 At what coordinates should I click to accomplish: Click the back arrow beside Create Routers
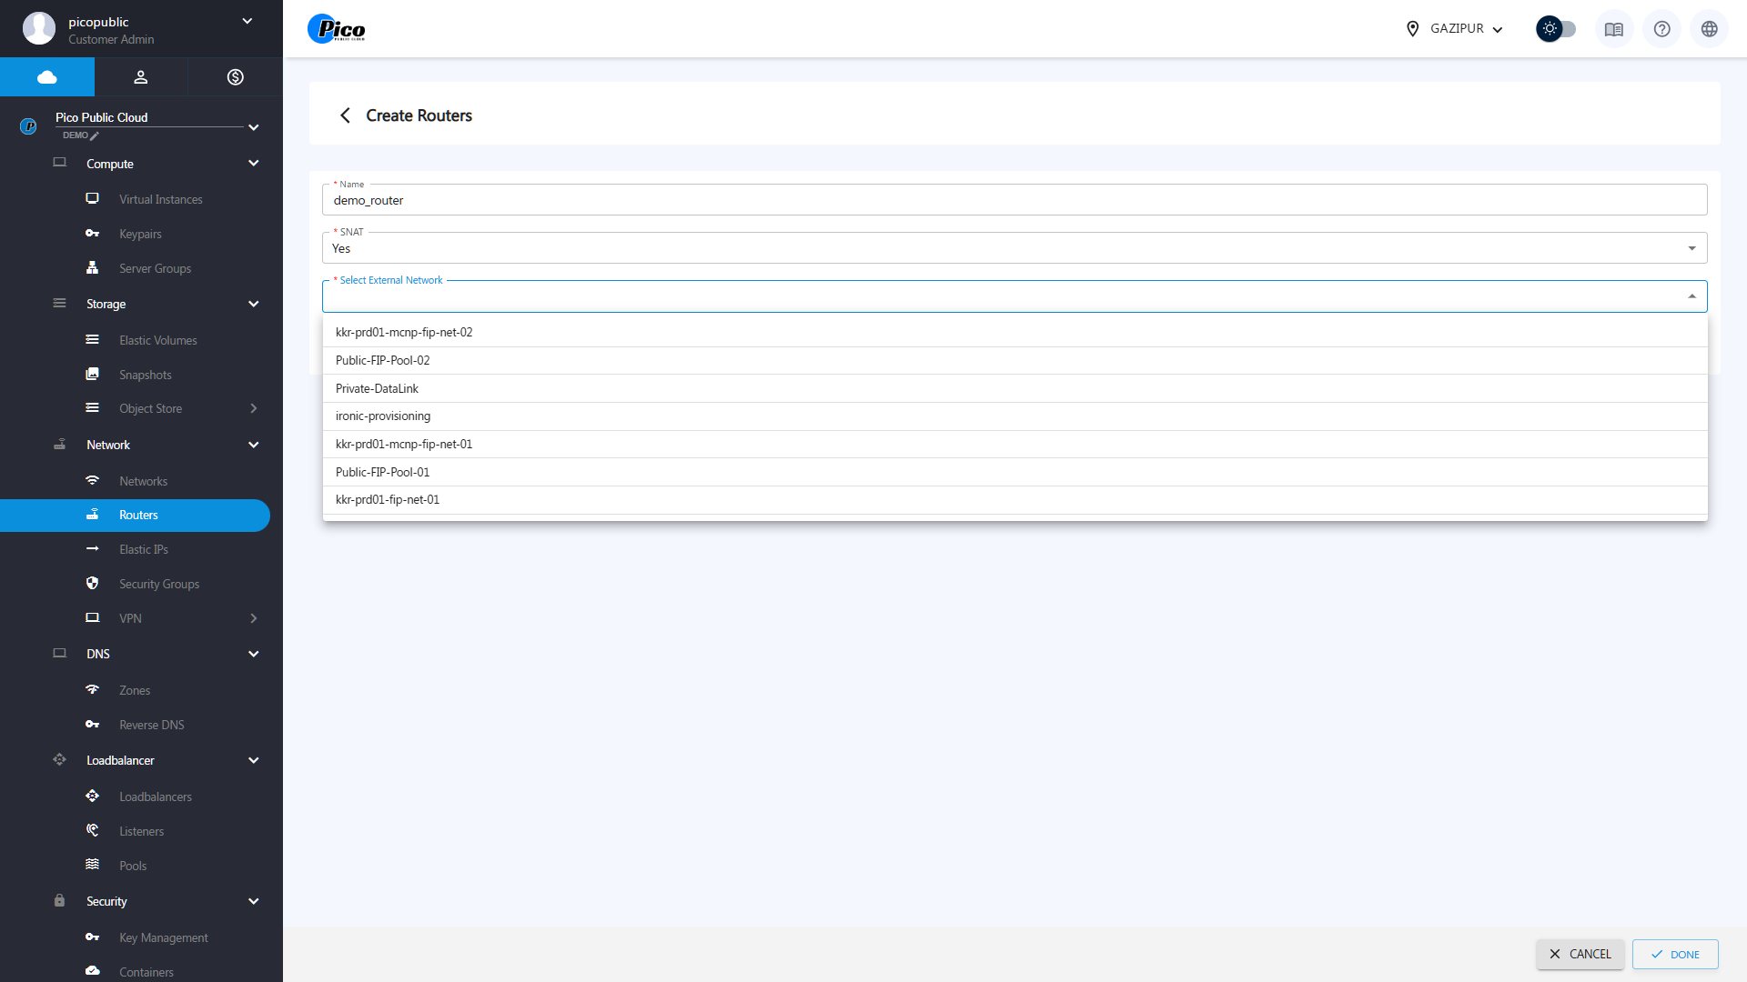coord(345,115)
